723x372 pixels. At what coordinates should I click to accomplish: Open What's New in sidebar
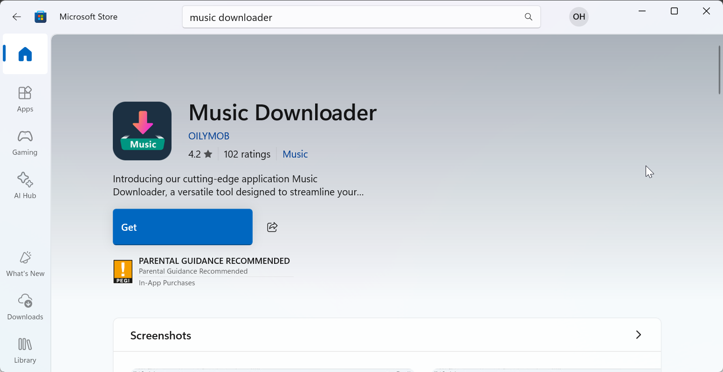(25, 263)
